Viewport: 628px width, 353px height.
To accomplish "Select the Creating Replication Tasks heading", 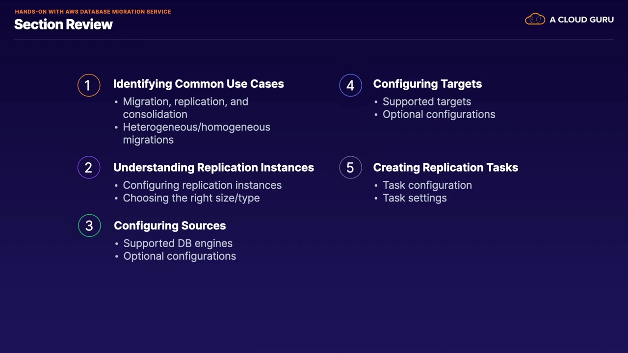I will click(445, 168).
